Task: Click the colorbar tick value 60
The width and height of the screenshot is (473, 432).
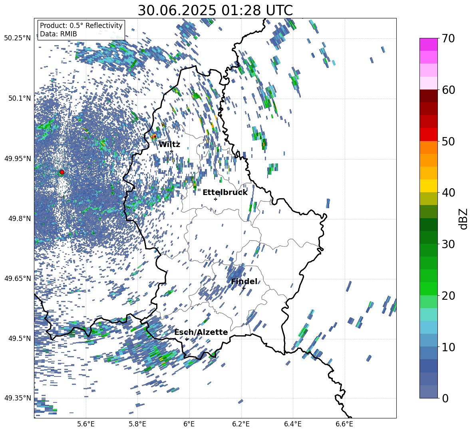Action: pyautogui.click(x=448, y=90)
